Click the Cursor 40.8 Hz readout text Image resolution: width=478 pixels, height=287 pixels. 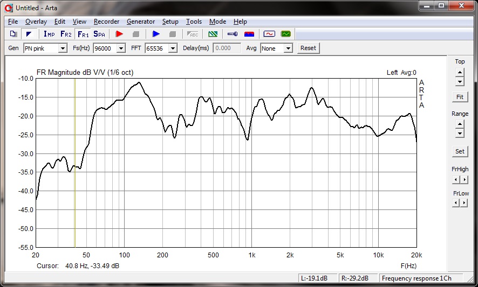pos(78,265)
